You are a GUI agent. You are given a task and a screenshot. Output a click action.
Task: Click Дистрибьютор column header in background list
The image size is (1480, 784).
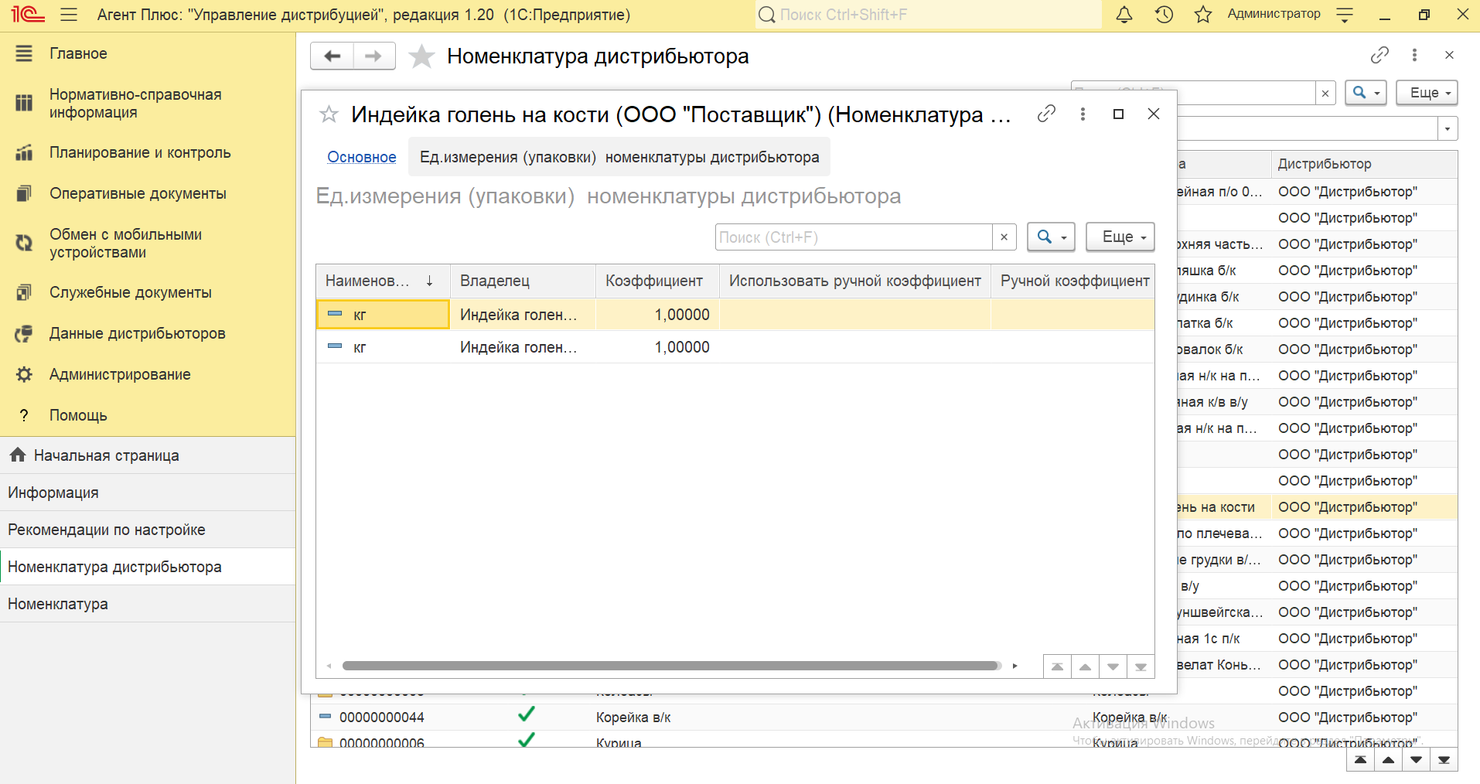click(x=1364, y=164)
